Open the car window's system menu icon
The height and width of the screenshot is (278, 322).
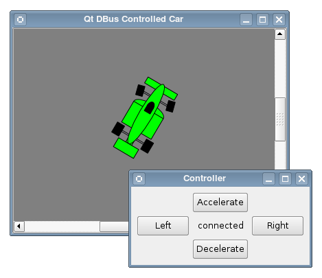click(20, 19)
